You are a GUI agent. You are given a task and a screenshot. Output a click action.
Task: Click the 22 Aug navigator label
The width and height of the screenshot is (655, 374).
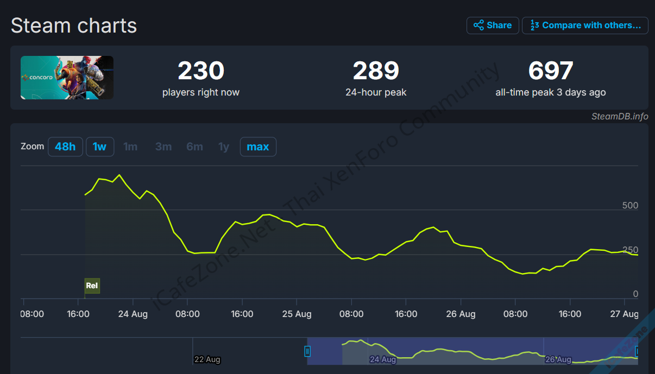click(x=207, y=359)
